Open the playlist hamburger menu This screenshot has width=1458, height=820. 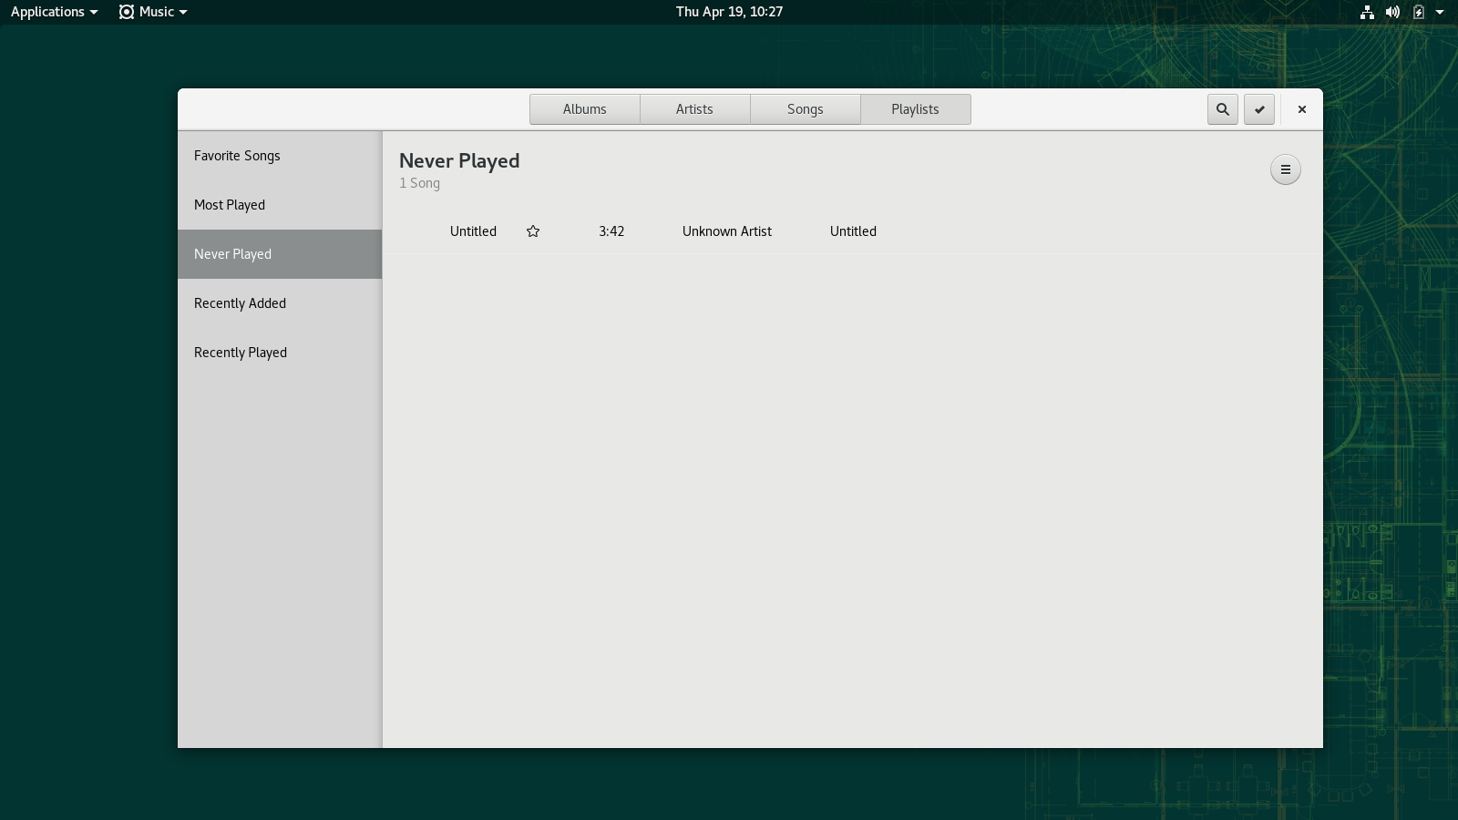[1285, 169]
